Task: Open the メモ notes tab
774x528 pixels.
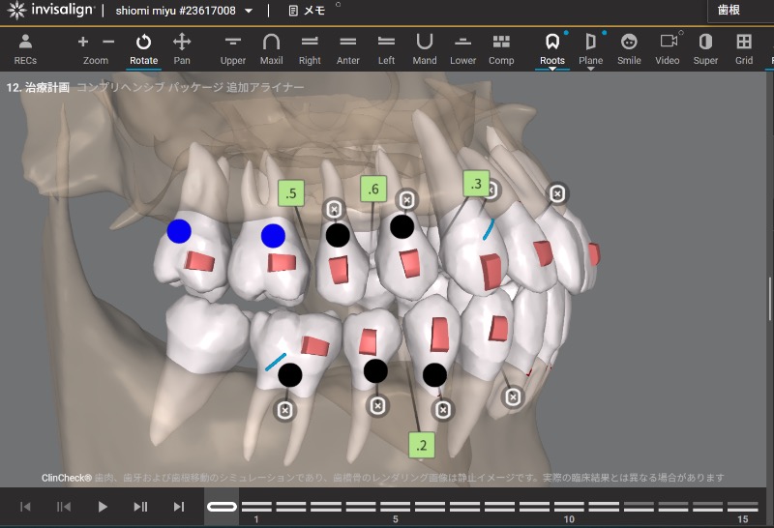Action: (x=307, y=12)
